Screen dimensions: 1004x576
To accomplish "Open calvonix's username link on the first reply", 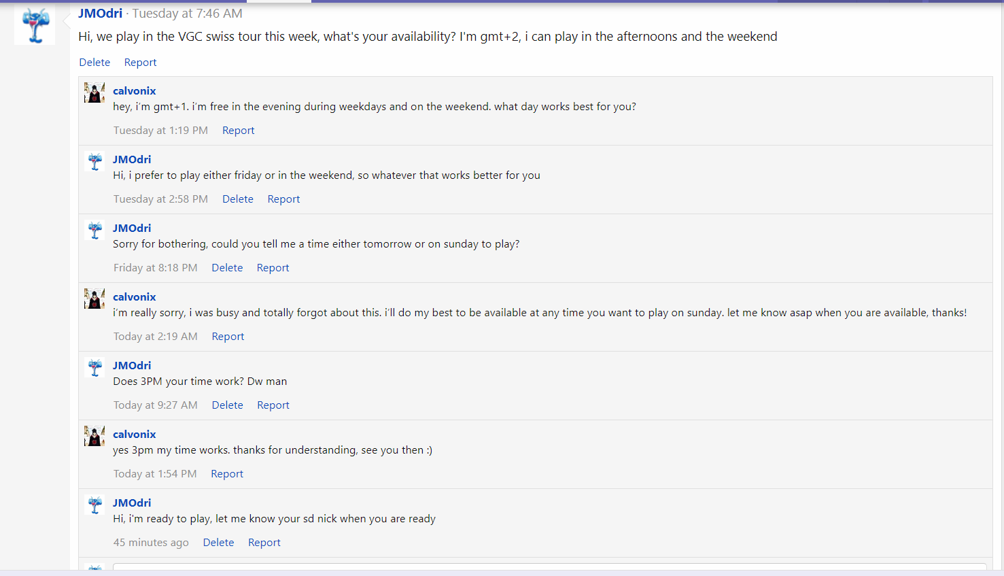I will [134, 91].
